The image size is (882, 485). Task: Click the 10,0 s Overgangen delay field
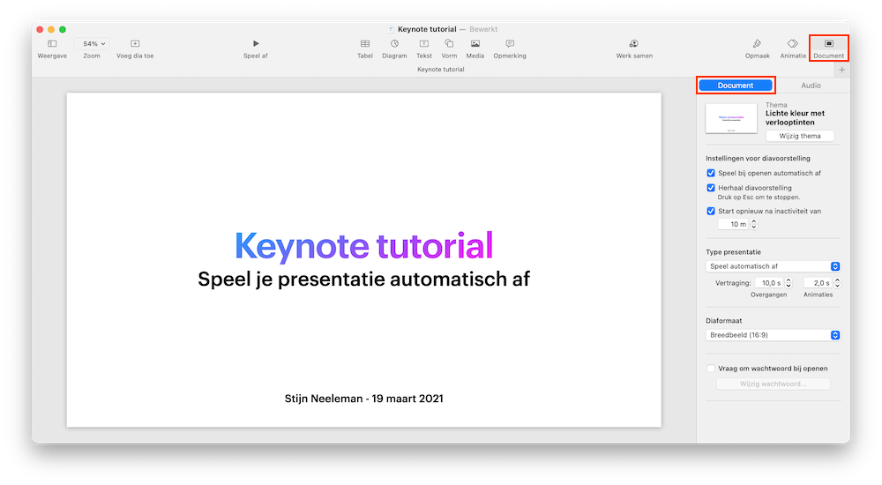coord(769,283)
